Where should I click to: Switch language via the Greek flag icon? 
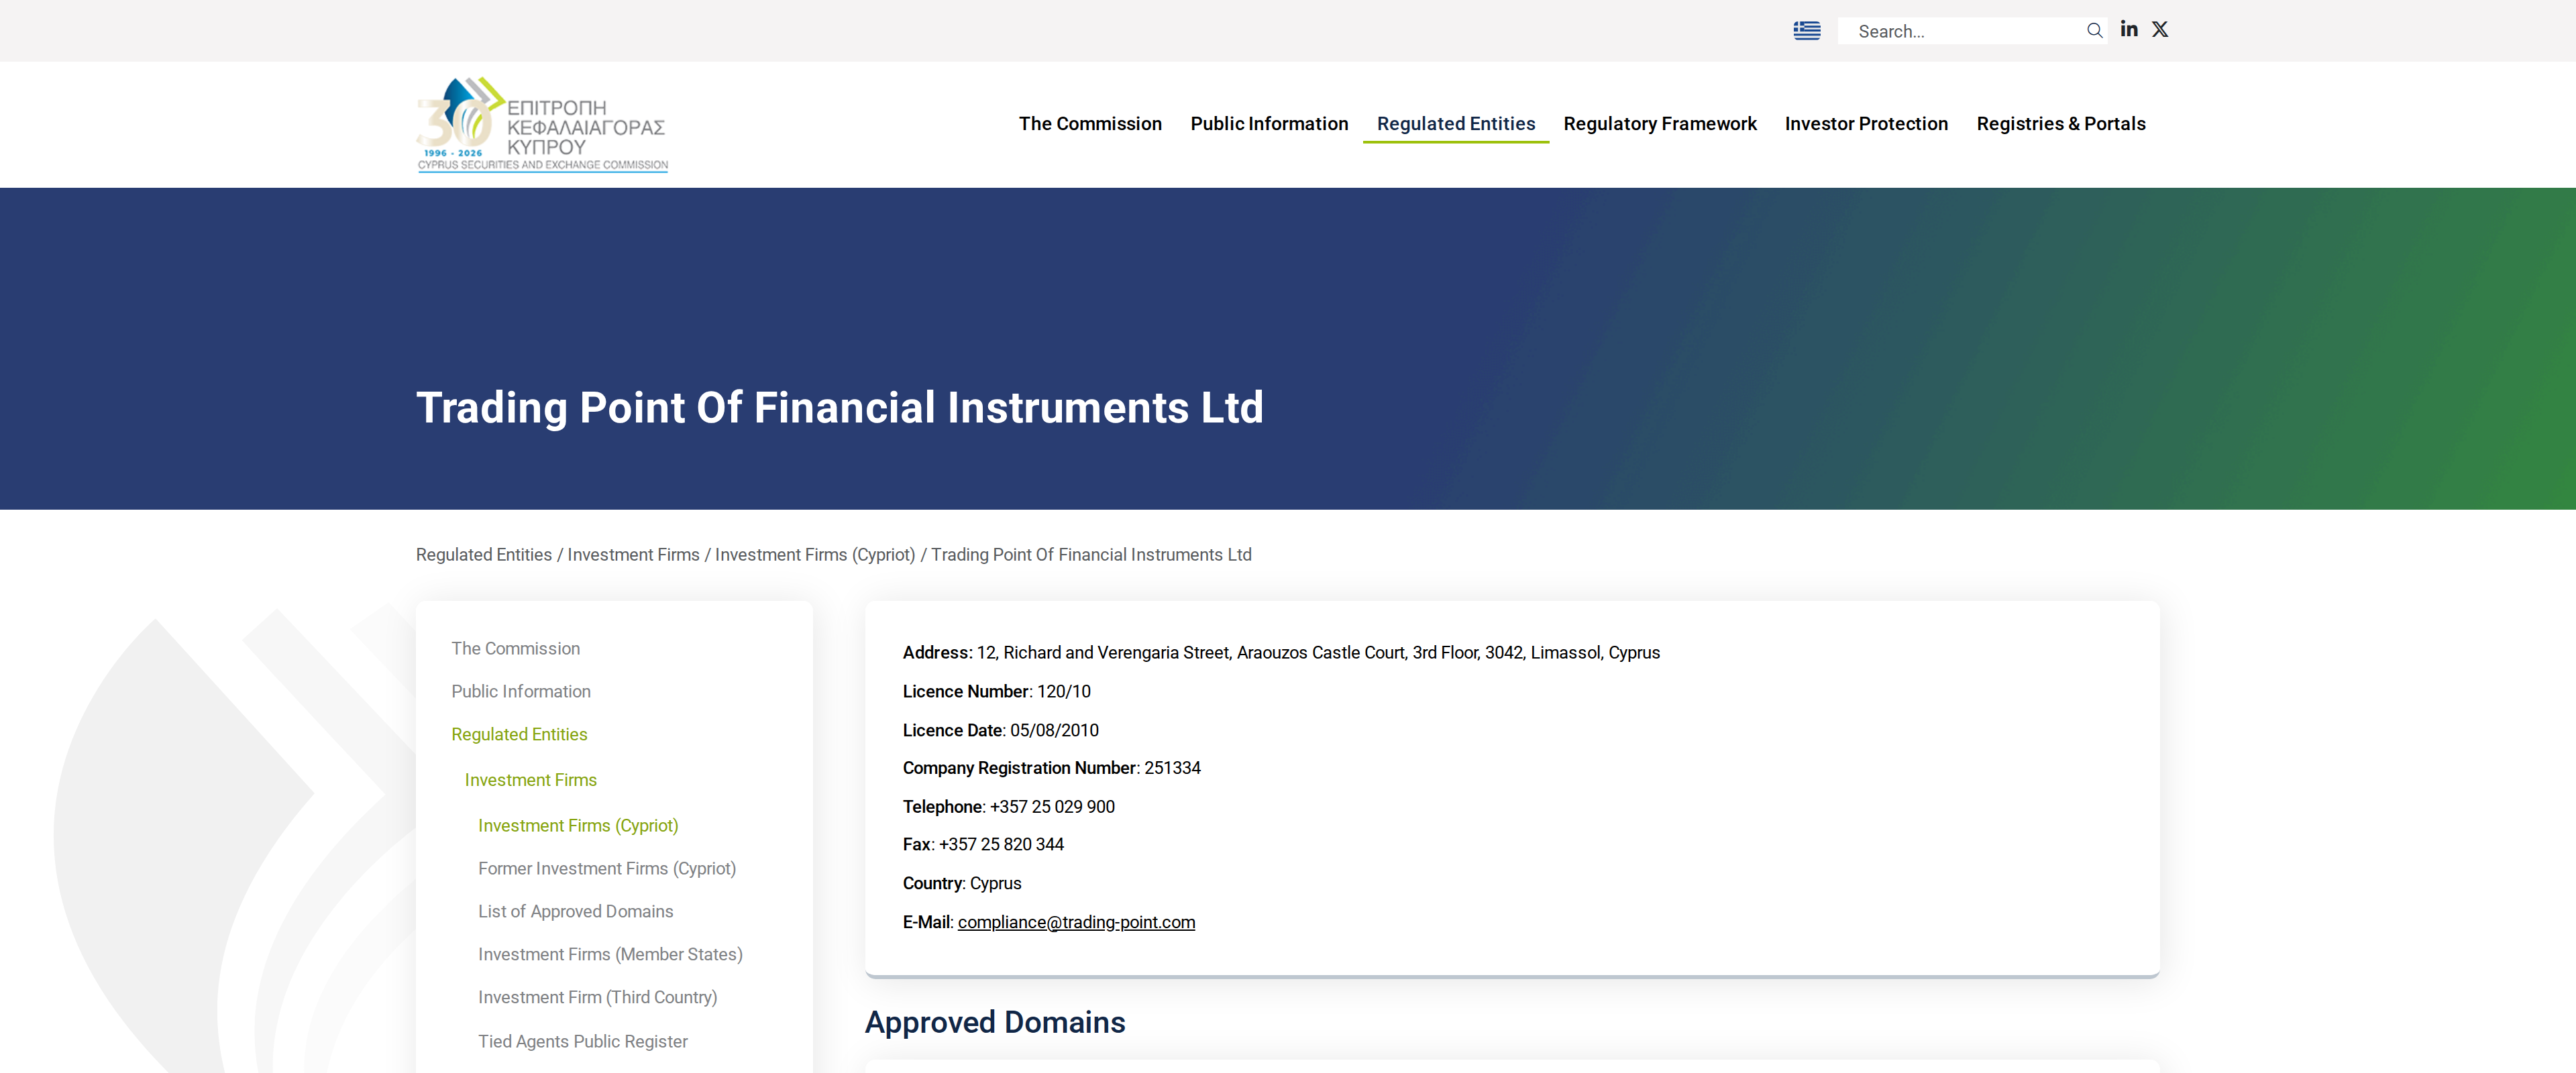click(1806, 31)
